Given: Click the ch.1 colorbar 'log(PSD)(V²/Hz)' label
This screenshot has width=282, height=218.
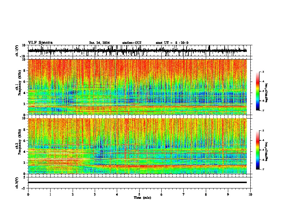Looking at the screenshot, I should coord(267,93).
